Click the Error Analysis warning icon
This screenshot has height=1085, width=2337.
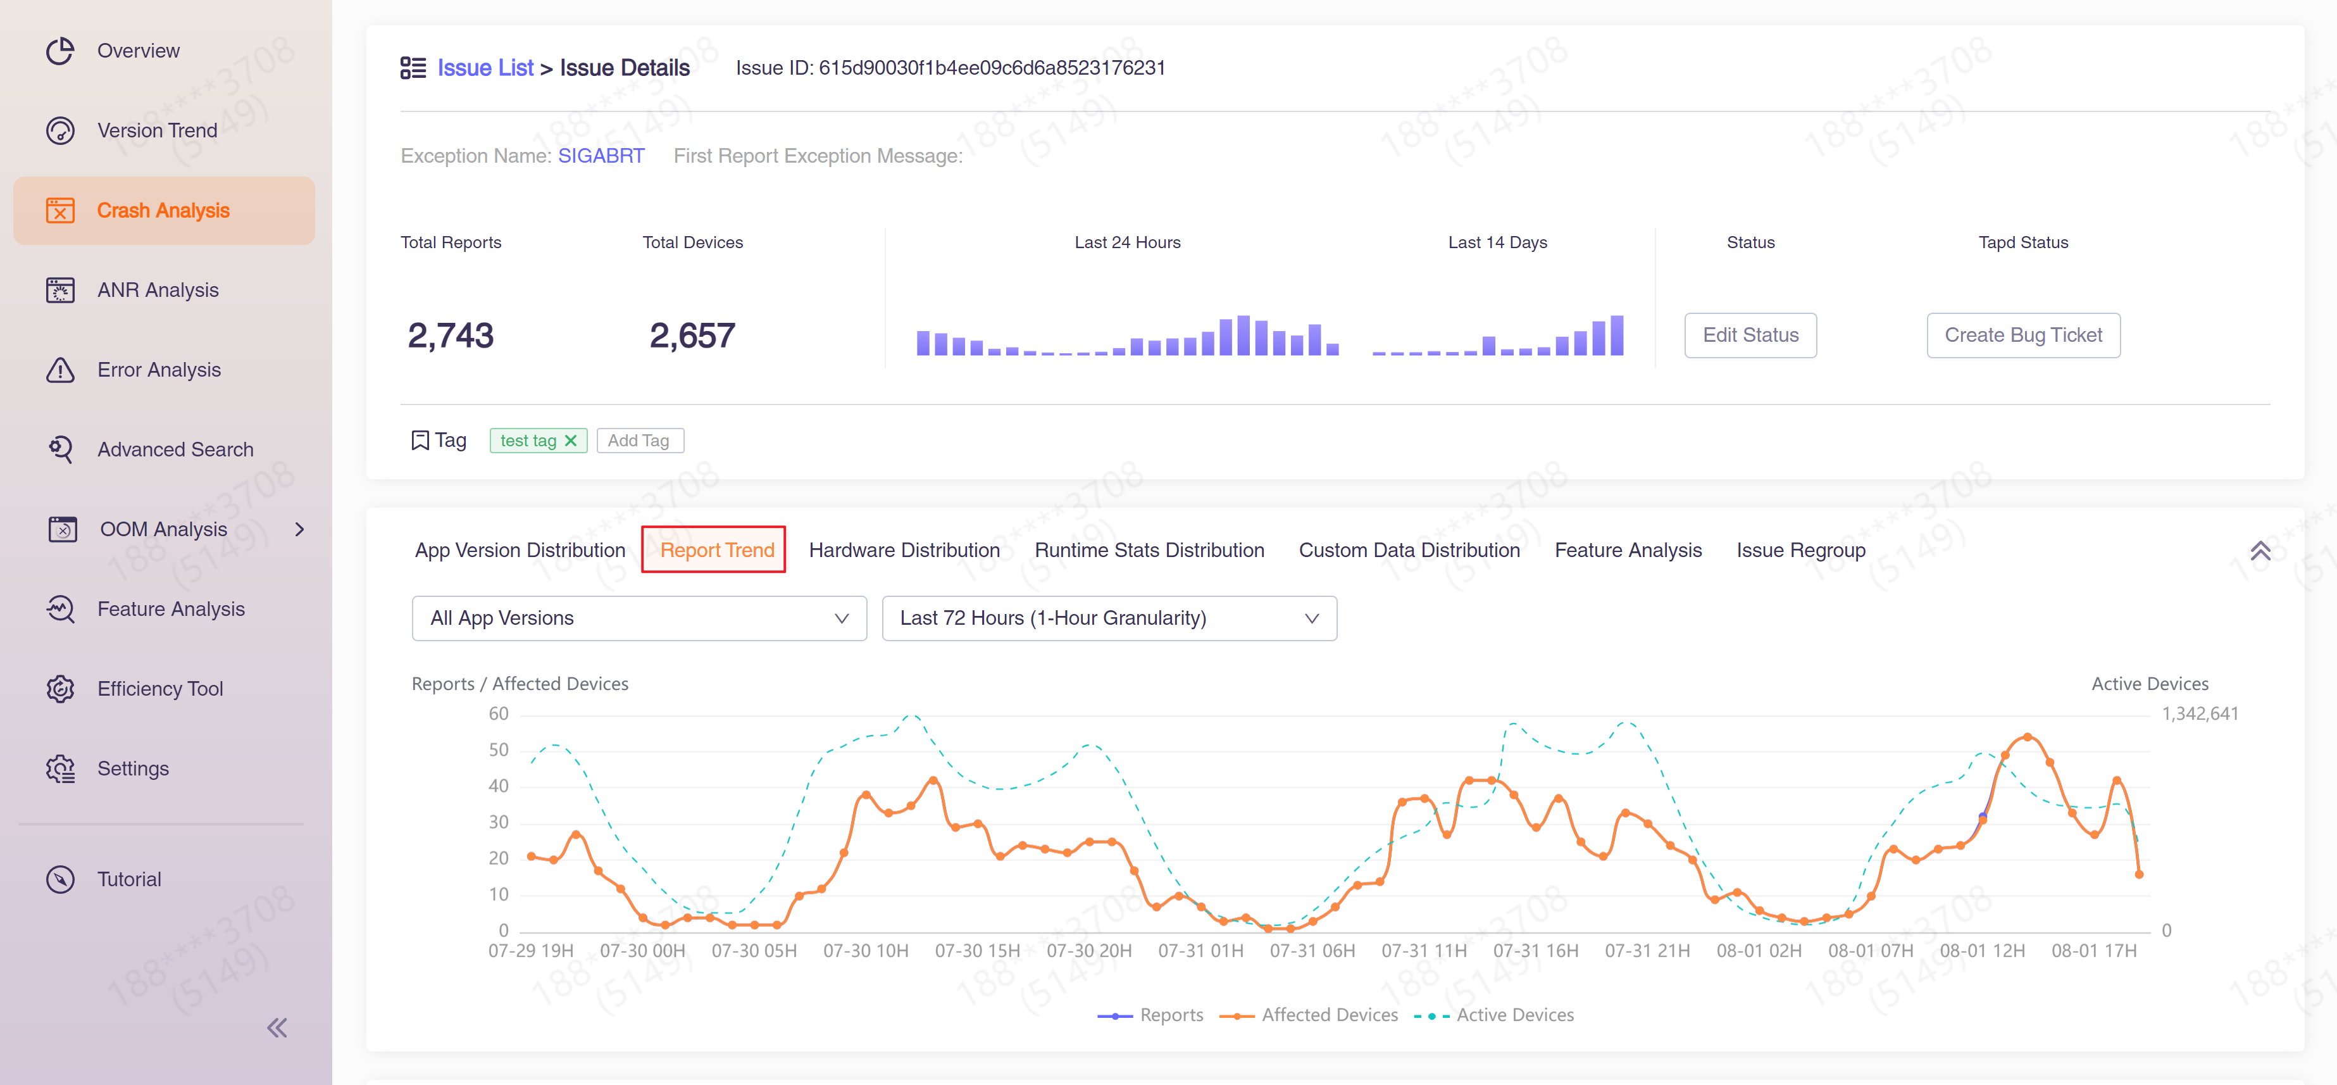pyautogui.click(x=60, y=370)
